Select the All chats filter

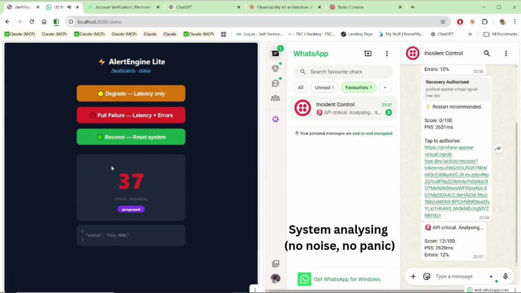click(x=301, y=87)
